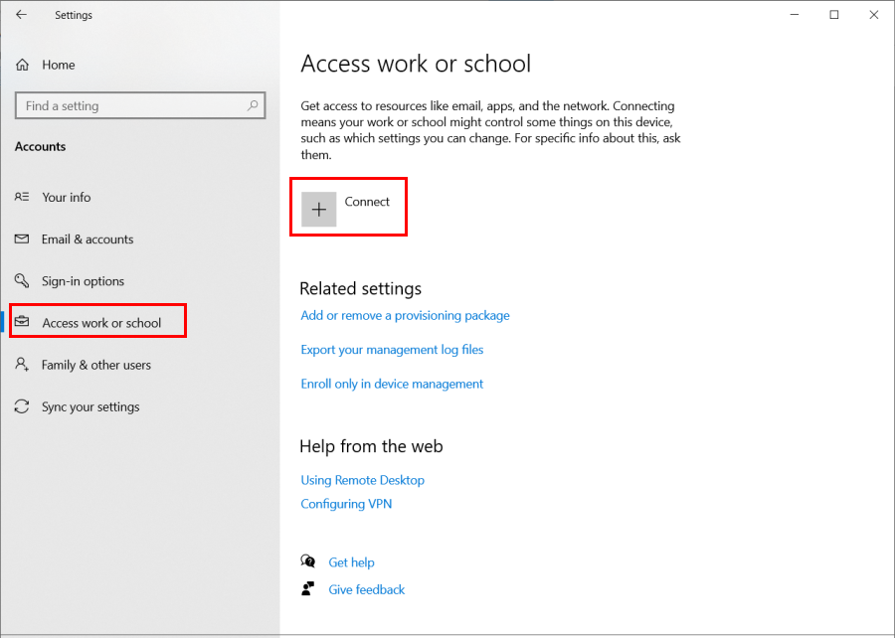The width and height of the screenshot is (895, 638).
Task: Click the Give feedback person icon
Action: tap(308, 588)
